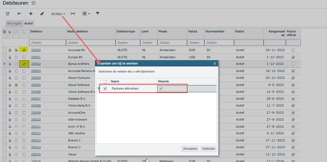
Task: Click the grid settings icon in header
Action: (x=4, y=32)
